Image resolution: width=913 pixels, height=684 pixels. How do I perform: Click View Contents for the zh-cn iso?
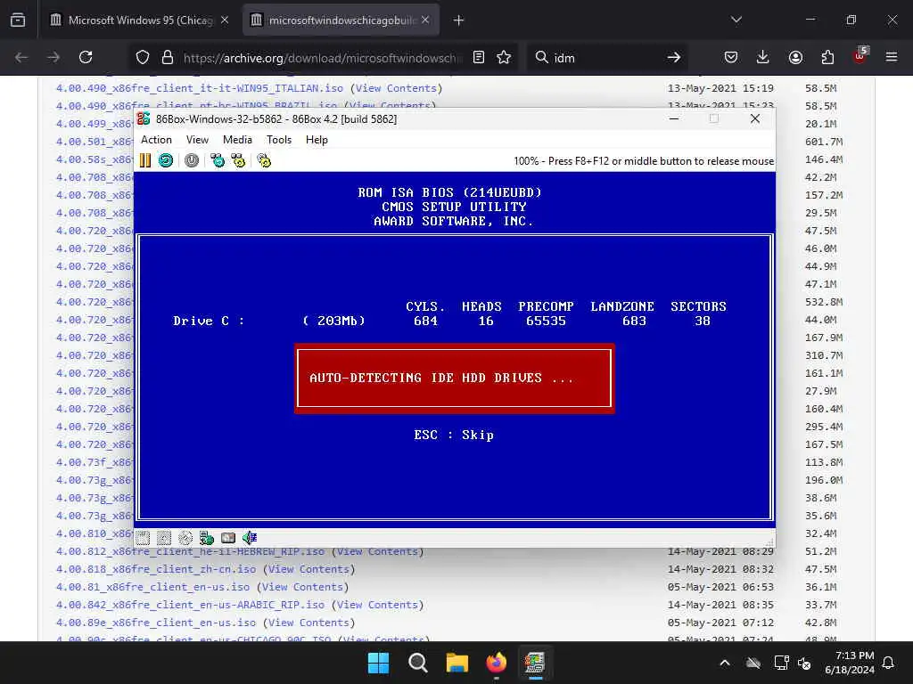point(308,569)
